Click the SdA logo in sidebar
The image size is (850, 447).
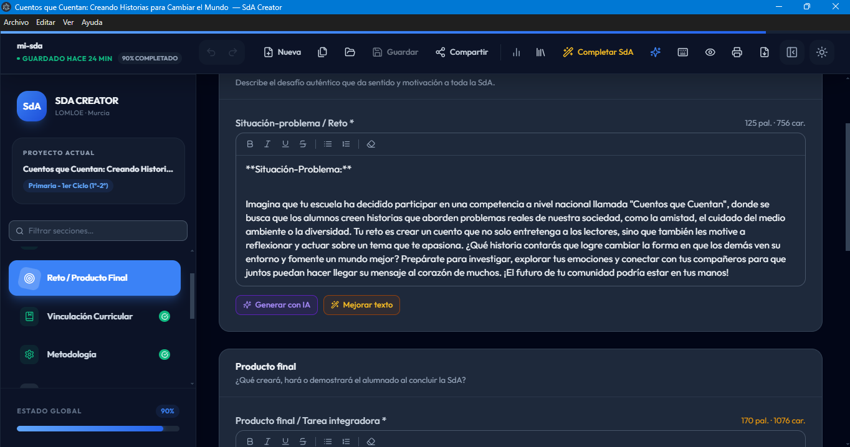32,106
